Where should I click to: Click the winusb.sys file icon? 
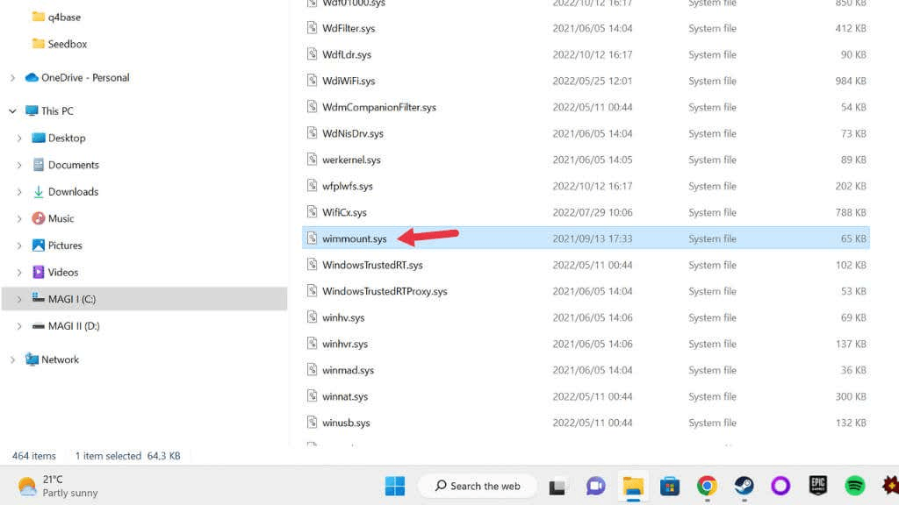312,423
